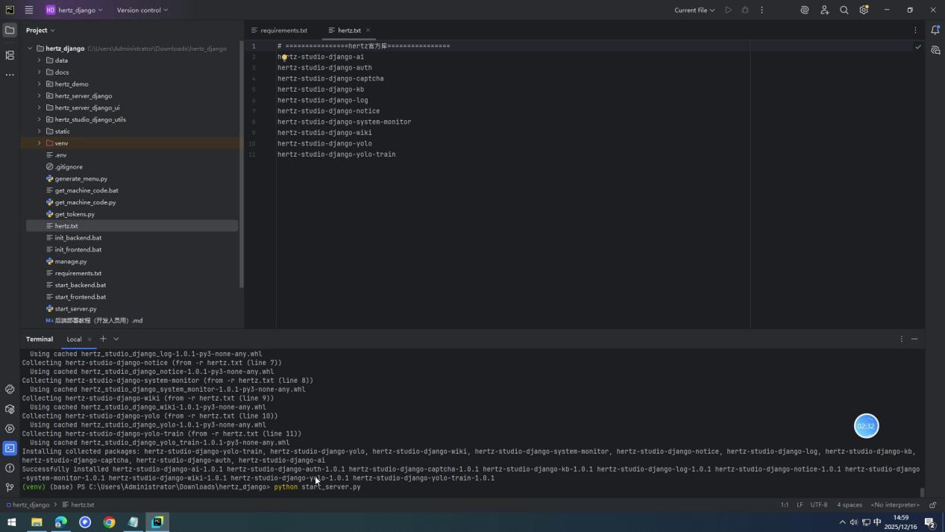Toggle the Chinese input indicator in system tray
945x532 pixels.
[876, 523]
